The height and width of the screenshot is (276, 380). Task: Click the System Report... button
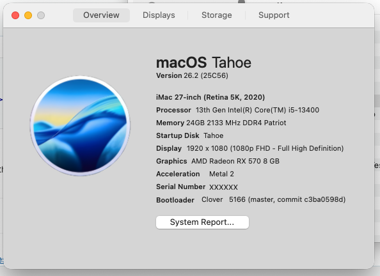pos(202,222)
